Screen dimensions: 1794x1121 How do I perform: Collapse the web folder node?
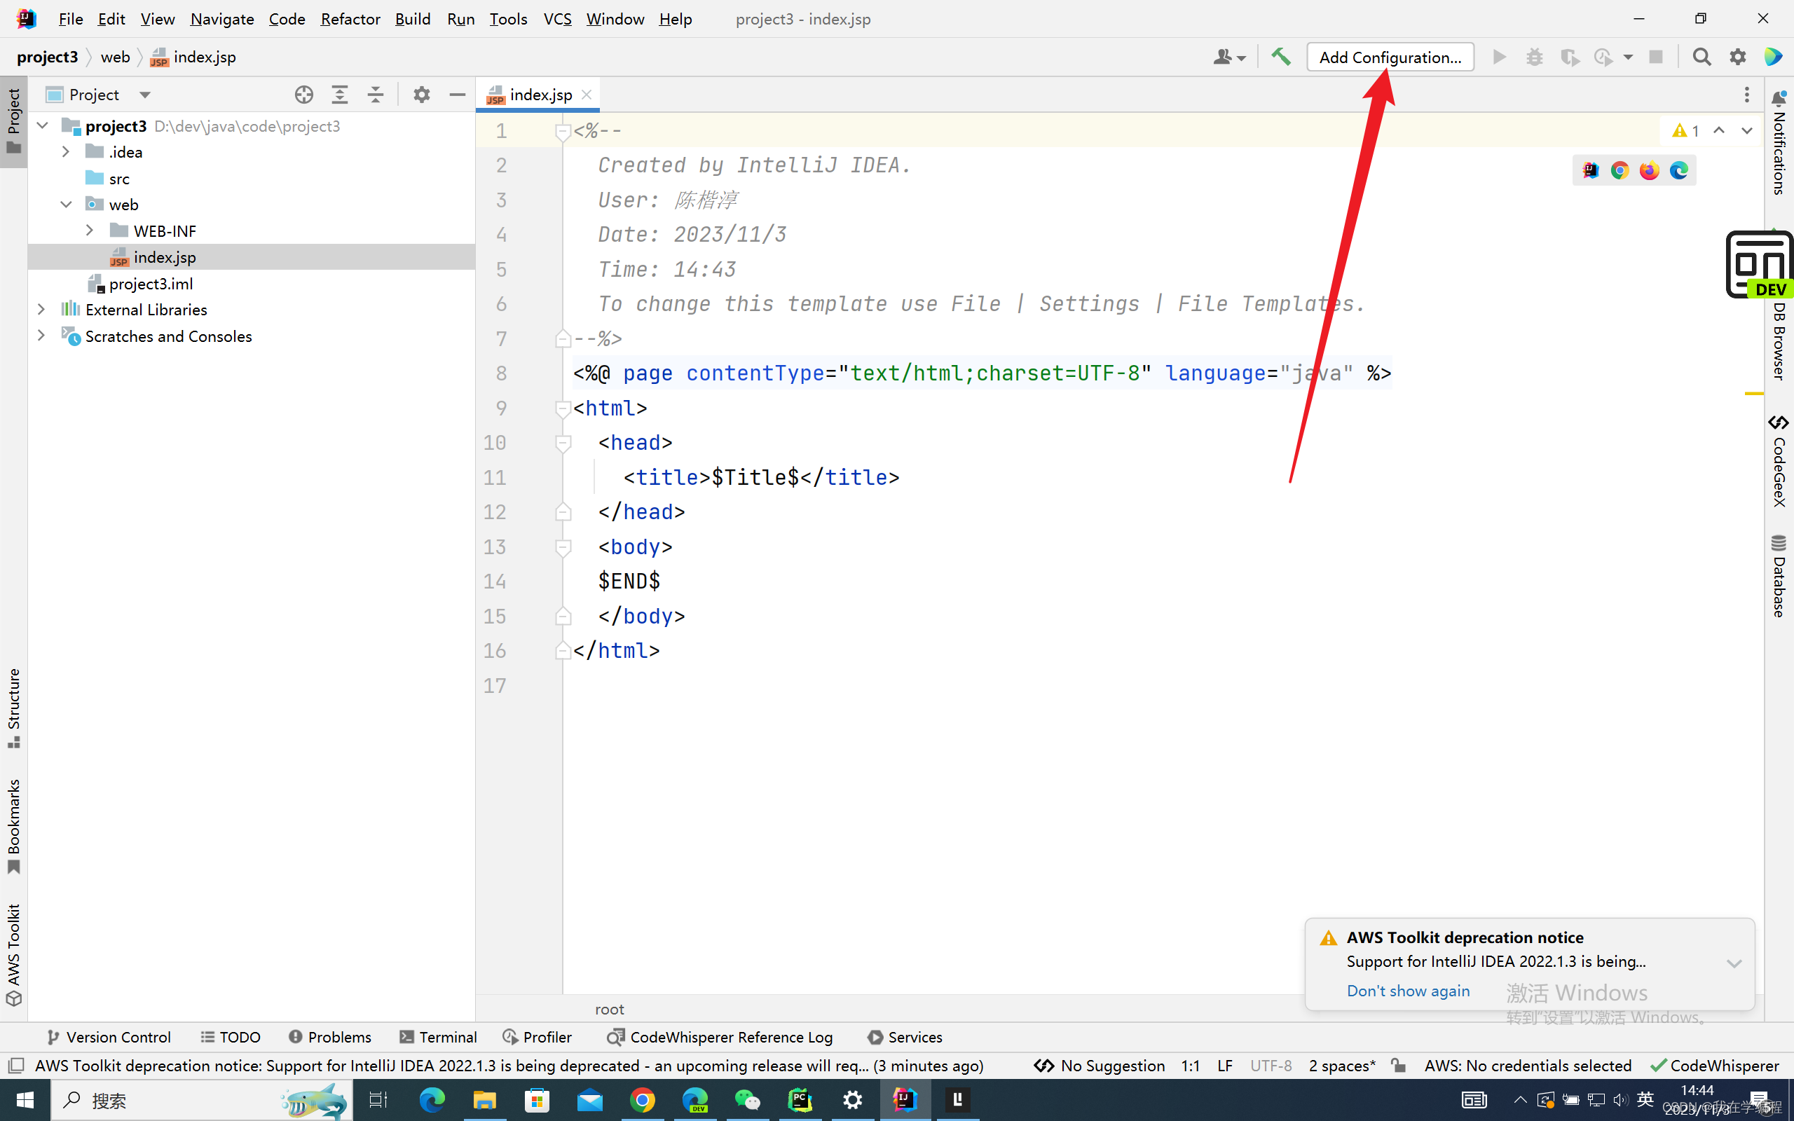[x=66, y=205]
